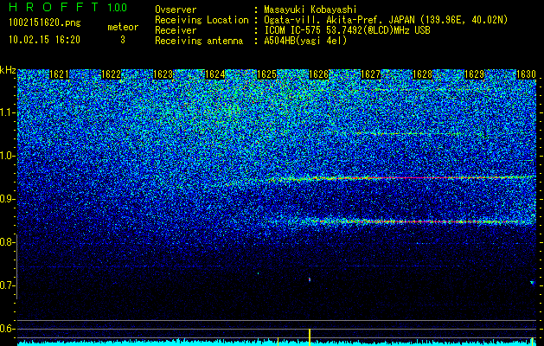
Task: Click the 1.0.0 version number
Action: point(118,7)
